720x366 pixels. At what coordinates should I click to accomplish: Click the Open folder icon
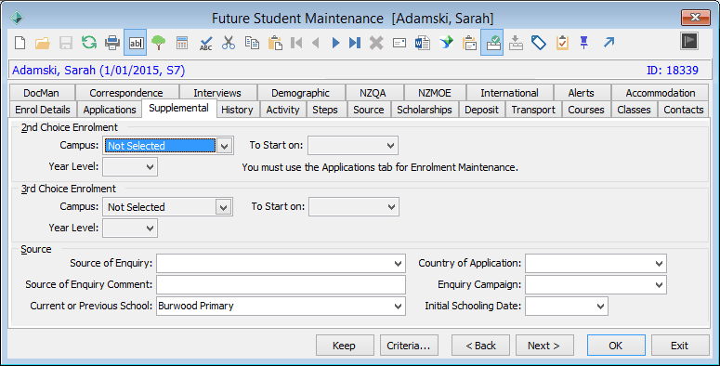(43, 43)
